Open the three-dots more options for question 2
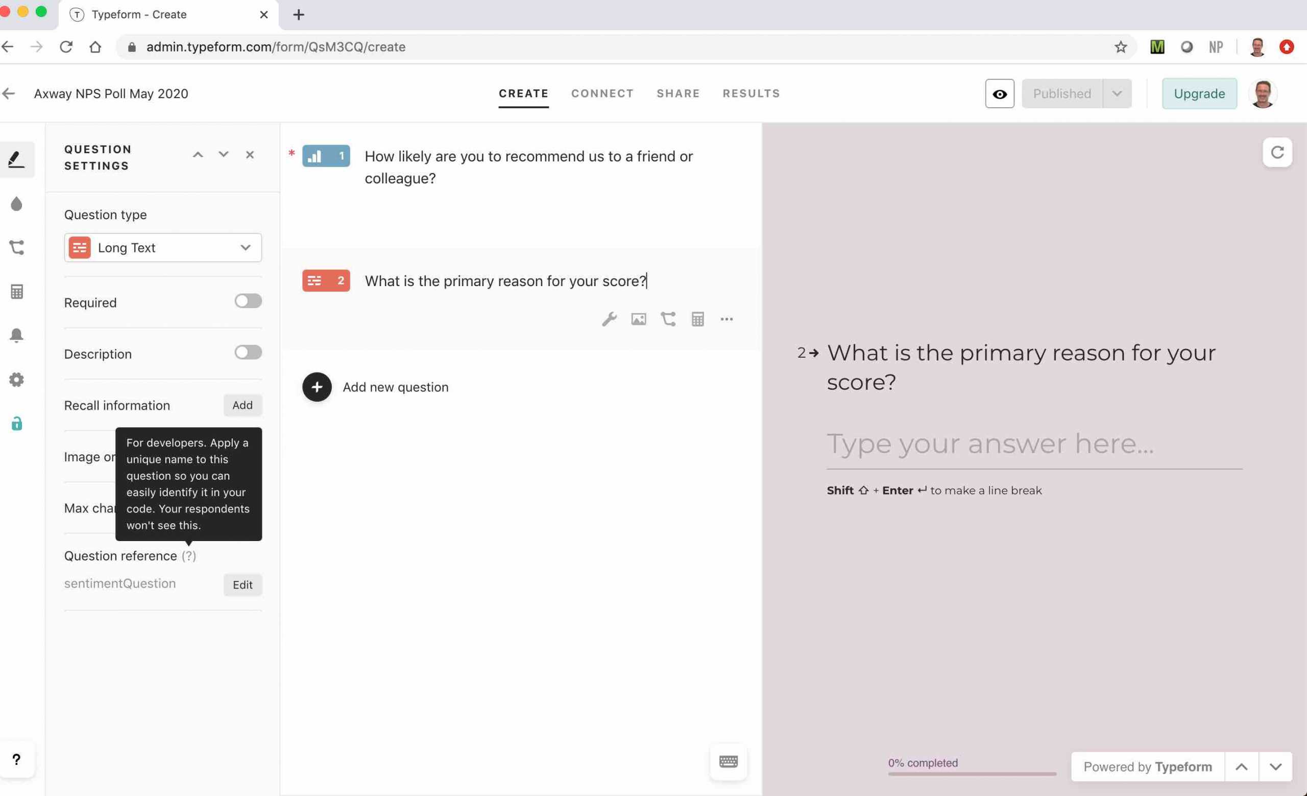This screenshot has height=796, width=1307. 727,319
